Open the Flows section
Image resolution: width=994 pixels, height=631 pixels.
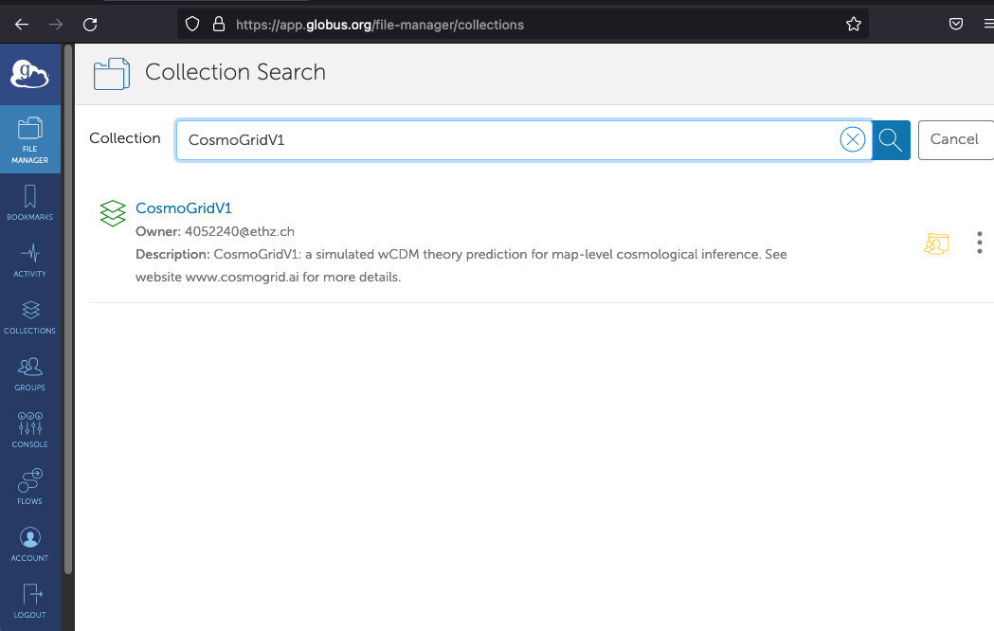[x=29, y=487]
